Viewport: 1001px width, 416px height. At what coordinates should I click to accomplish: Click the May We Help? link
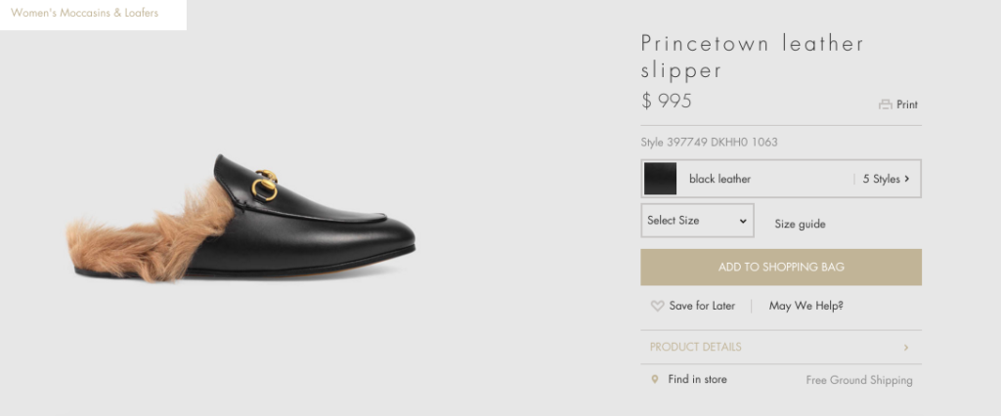point(806,306)
